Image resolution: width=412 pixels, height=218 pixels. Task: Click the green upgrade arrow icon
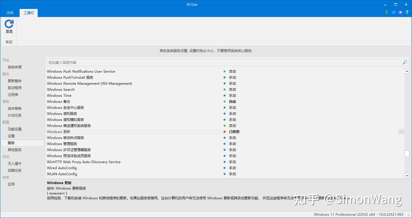[x=386, y=12]
